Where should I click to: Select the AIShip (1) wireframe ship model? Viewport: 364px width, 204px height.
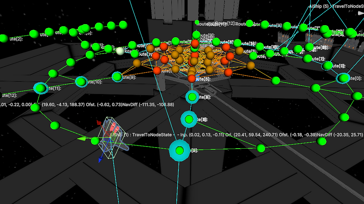point(113,138)
